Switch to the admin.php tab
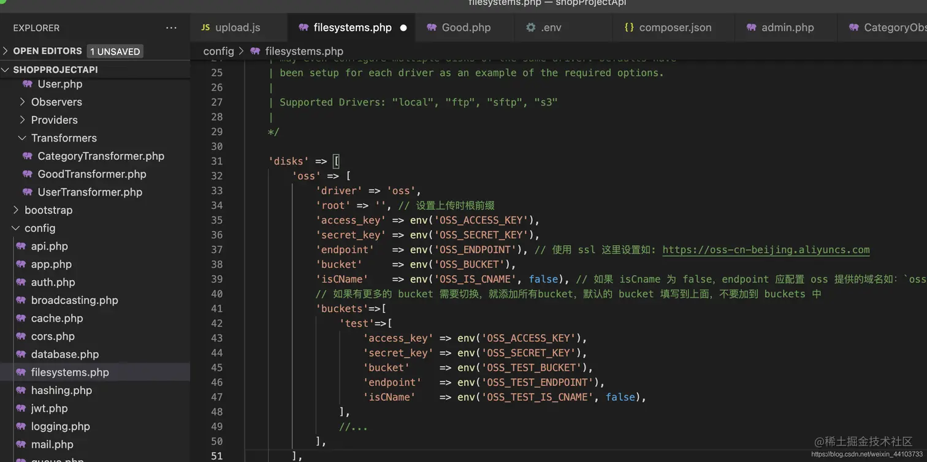The image size is (927, 462). (786, 28)
